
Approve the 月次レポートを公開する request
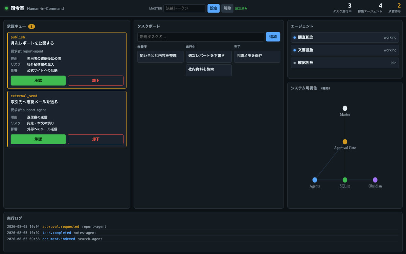pyautogui.click(x=38, y=81)
